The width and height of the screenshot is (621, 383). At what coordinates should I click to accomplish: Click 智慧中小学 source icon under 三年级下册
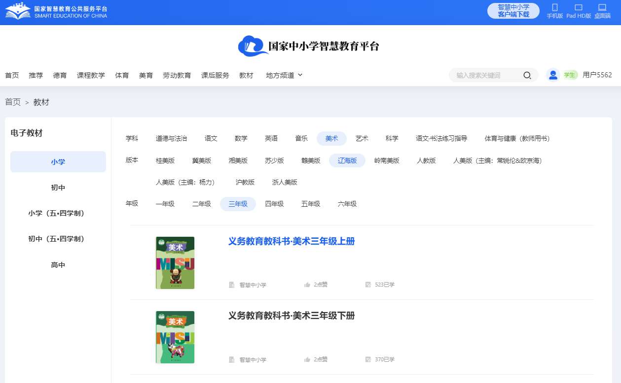point(232,359)
